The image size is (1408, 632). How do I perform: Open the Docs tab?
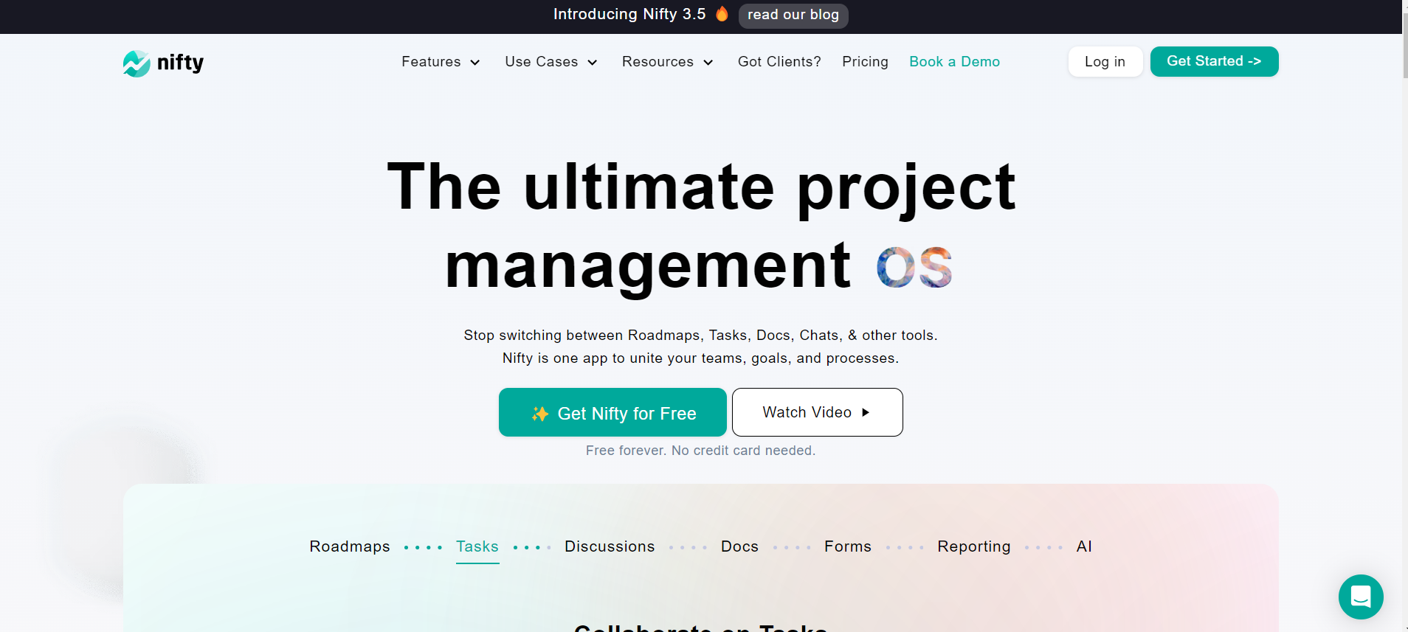point(739,546)
